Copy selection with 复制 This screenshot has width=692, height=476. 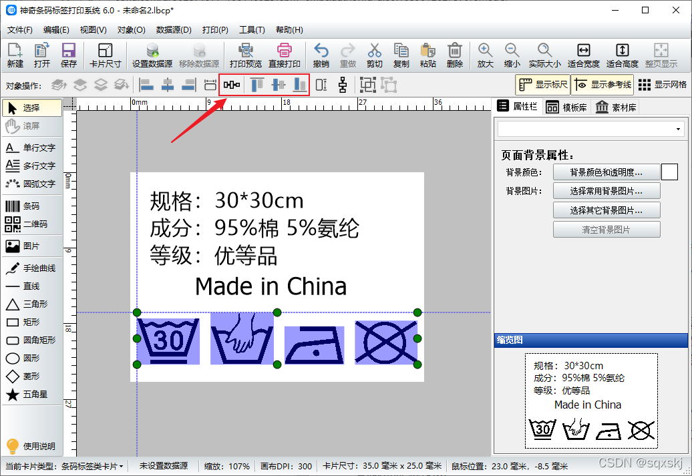tap(401, 55)
